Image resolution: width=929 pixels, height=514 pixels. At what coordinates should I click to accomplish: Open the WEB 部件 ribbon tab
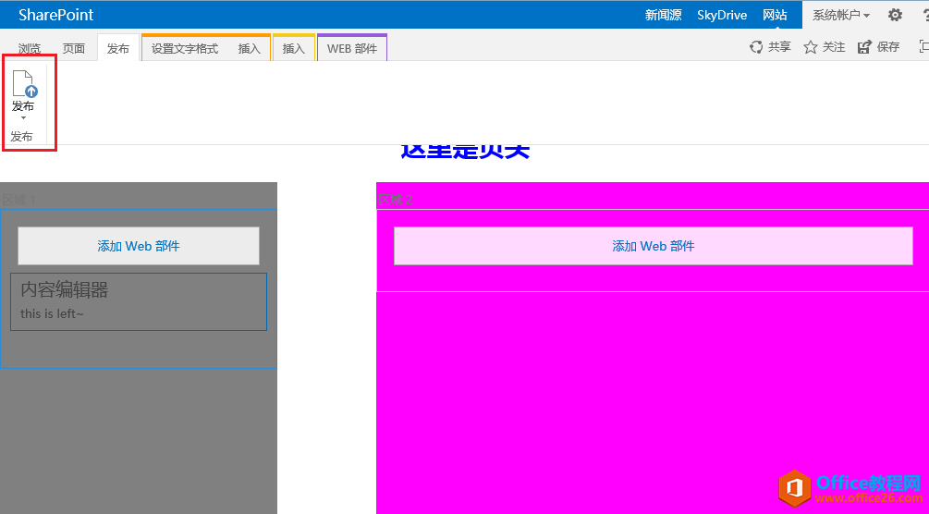click(352, 49)
